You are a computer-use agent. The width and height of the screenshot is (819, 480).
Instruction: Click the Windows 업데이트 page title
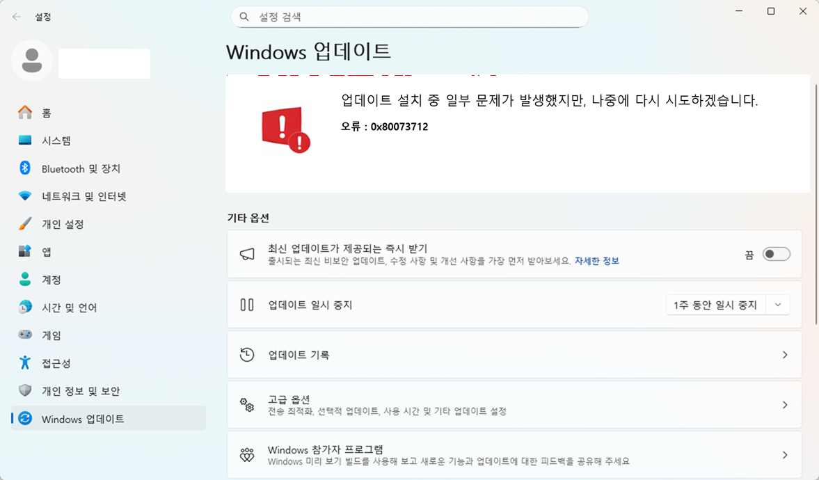pyautogui.click(x=308, y=51)
